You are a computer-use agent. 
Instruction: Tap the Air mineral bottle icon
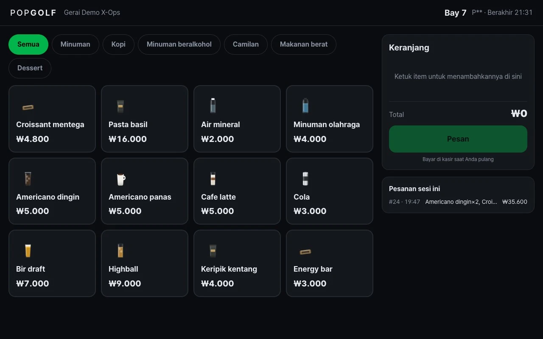click(213, 106)
